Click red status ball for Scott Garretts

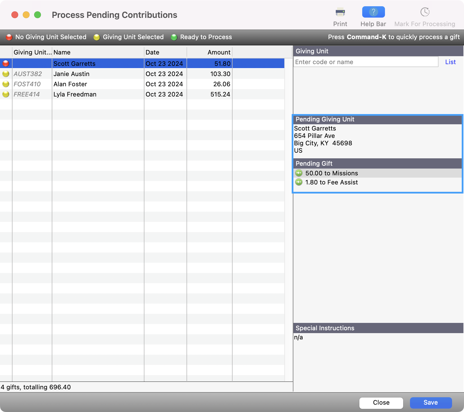coord(6,64)
